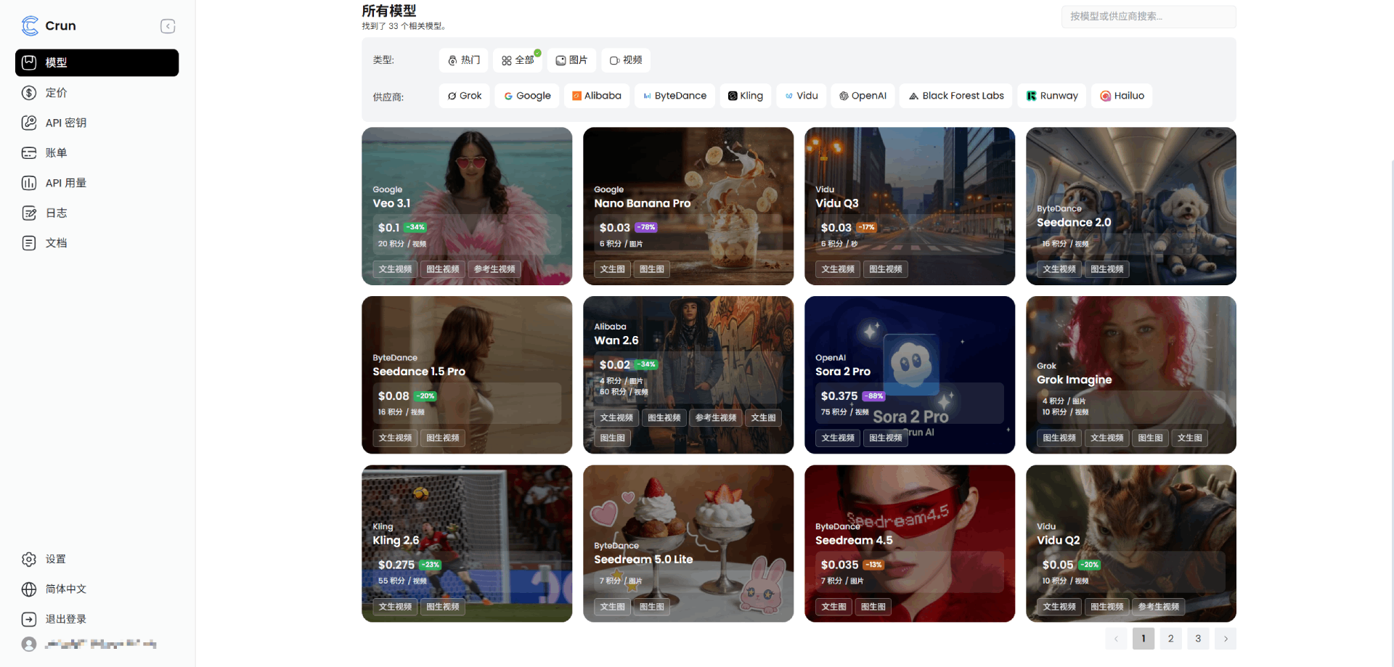This screenshot has height=667, width=1394.
Task: Click the 图生视频 tag on Kling 2.6
Action: [443, 607]
